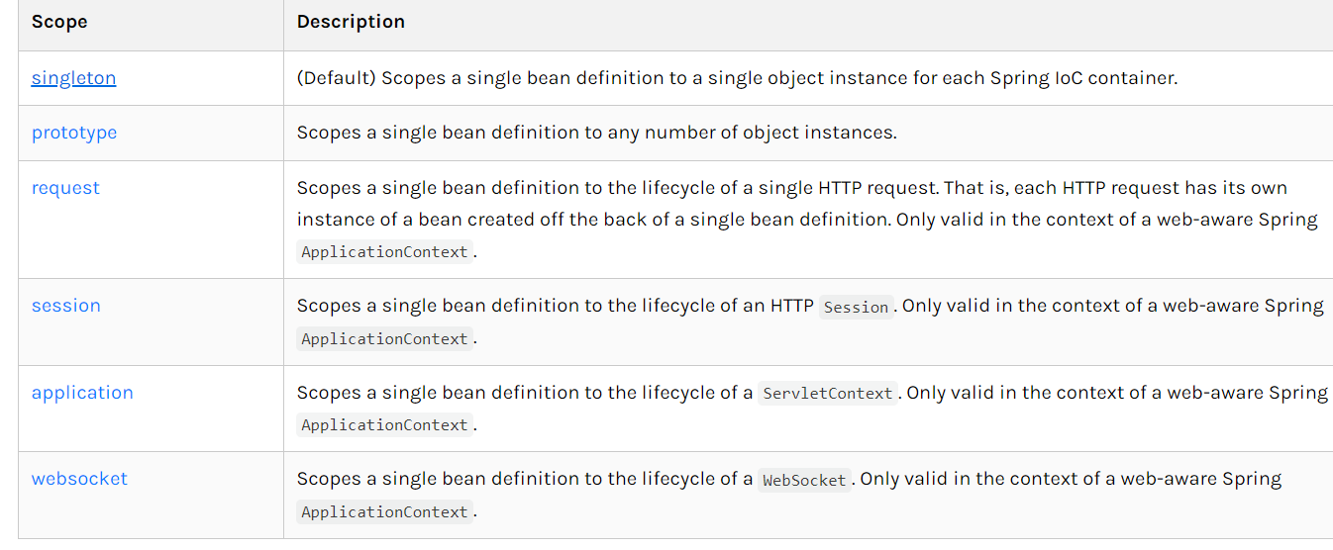
Task: Click the Session inline code label
Action: pos(856,307)
